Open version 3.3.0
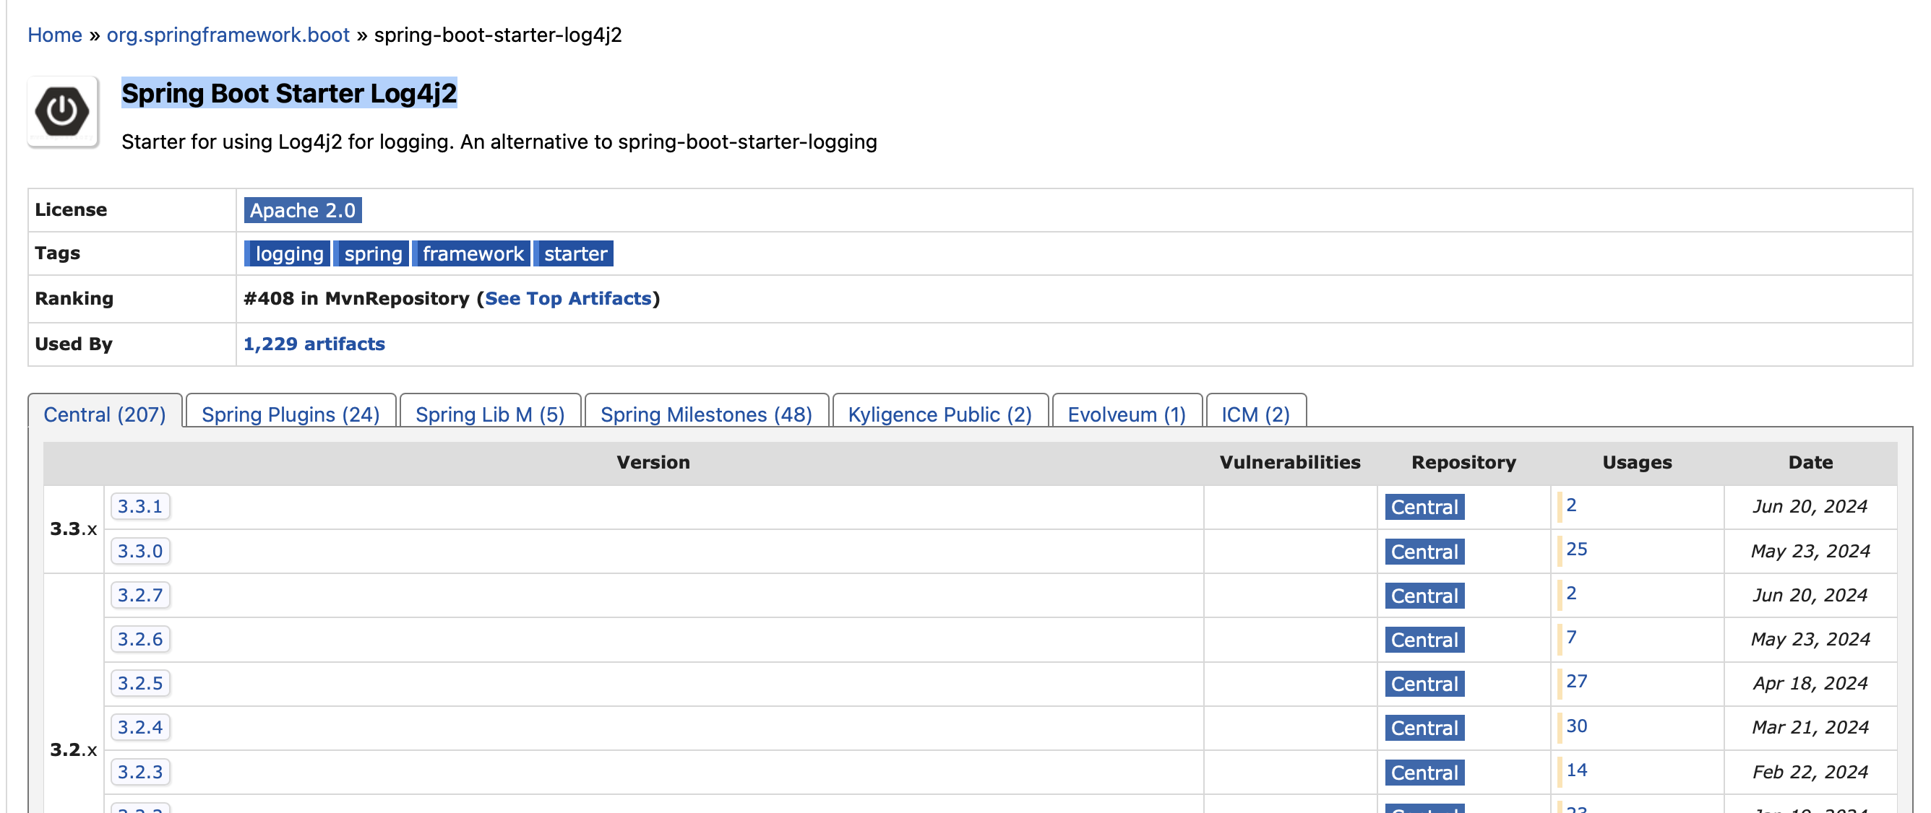The width and height of the screenshot is (1931, 813). 140,551
